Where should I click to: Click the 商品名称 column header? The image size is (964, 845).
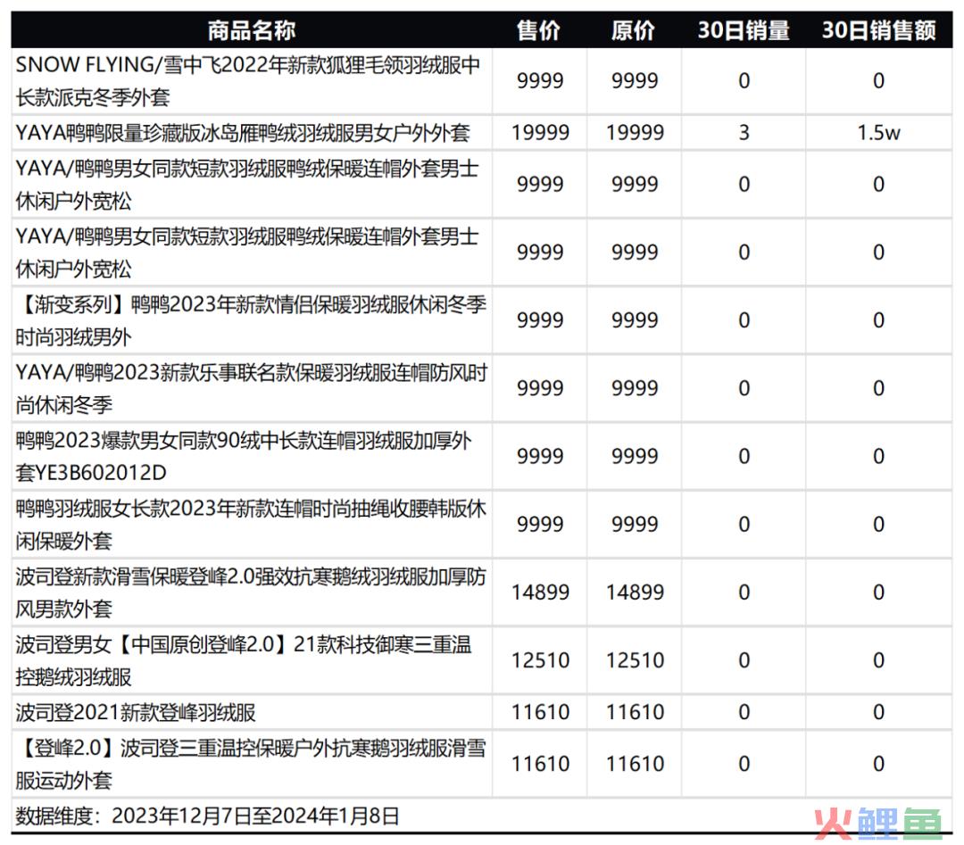coord(251,30)
